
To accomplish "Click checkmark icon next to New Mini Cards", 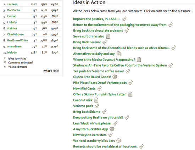I will [x=99, y=88].
